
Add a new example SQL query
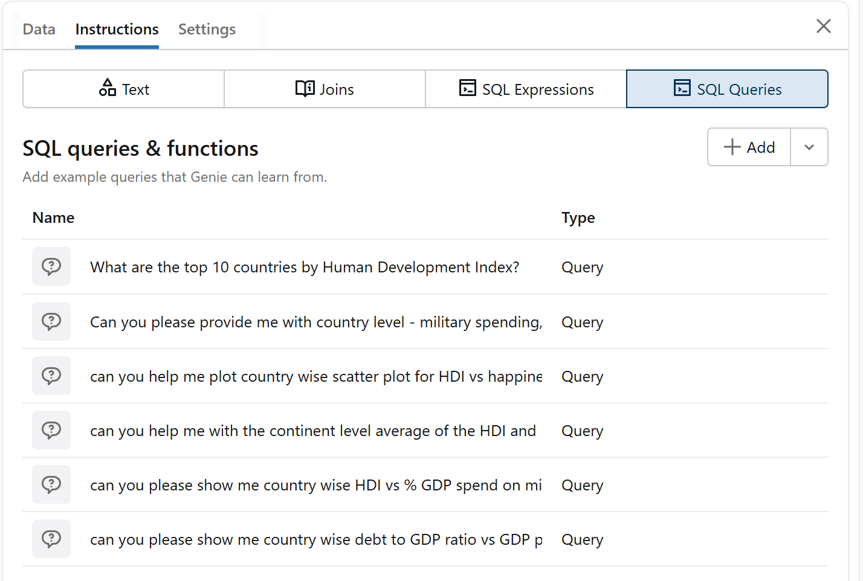pyautogui.click(x=749, y=147)
